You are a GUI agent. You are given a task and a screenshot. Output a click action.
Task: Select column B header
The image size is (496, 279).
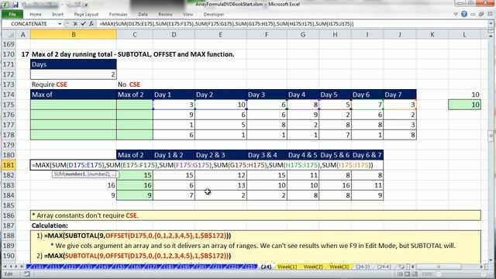point(74,34)
